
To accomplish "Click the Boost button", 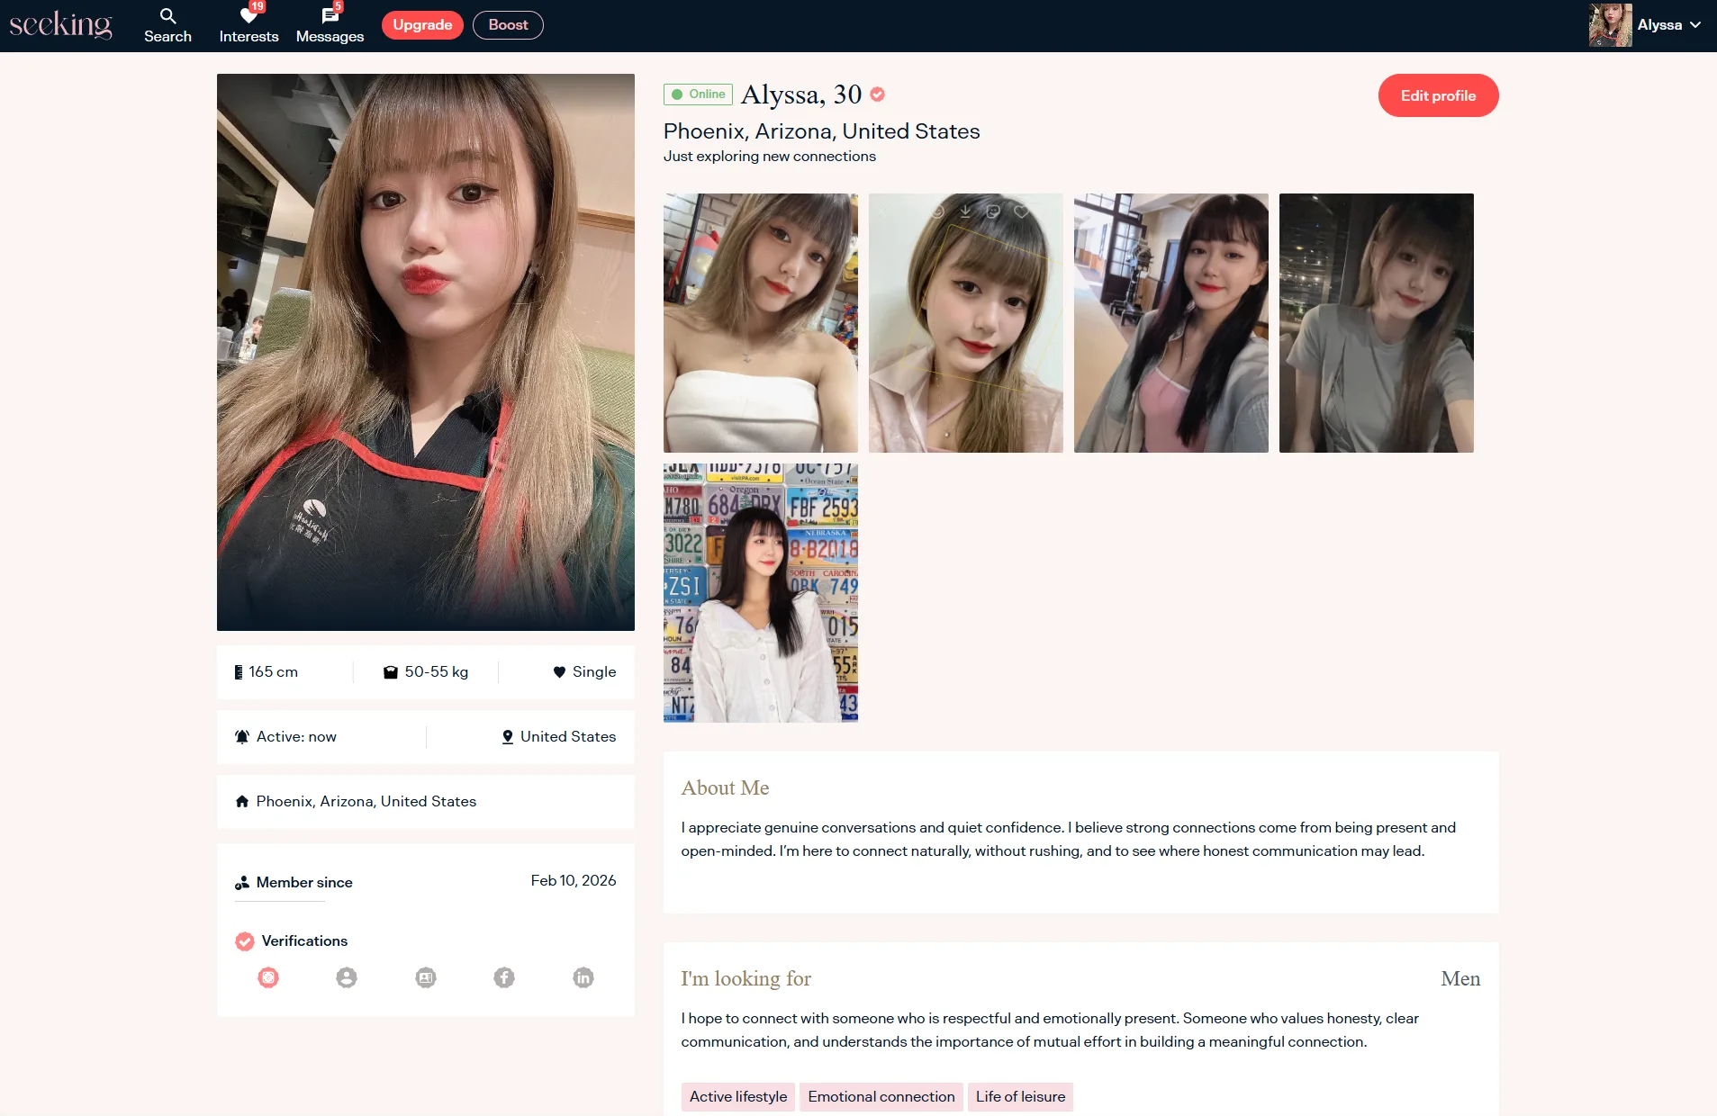I will pos(508,25).
